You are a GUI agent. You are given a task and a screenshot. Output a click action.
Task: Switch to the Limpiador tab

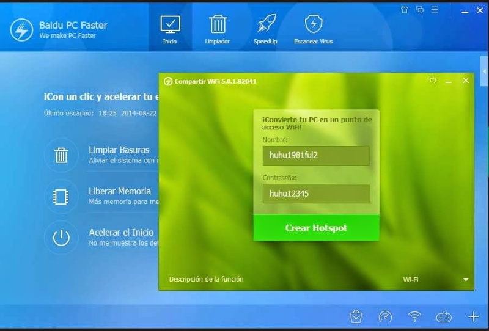click(218, 29)
